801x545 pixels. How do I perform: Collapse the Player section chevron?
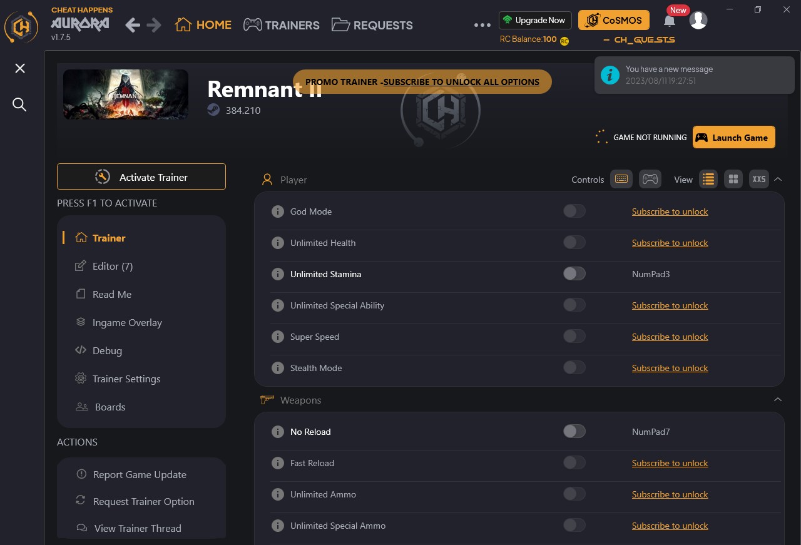pyautogui.click(x=778, y=179)
